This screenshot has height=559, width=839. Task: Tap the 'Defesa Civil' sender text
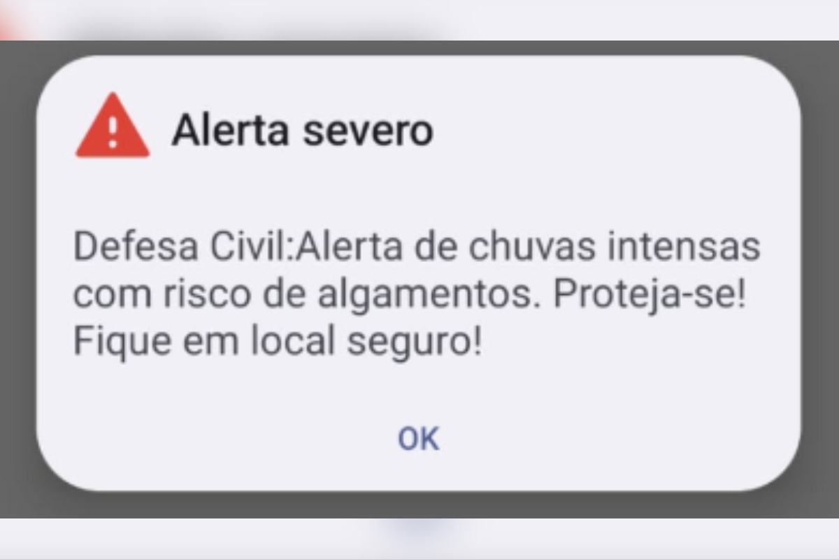[179, 249]
